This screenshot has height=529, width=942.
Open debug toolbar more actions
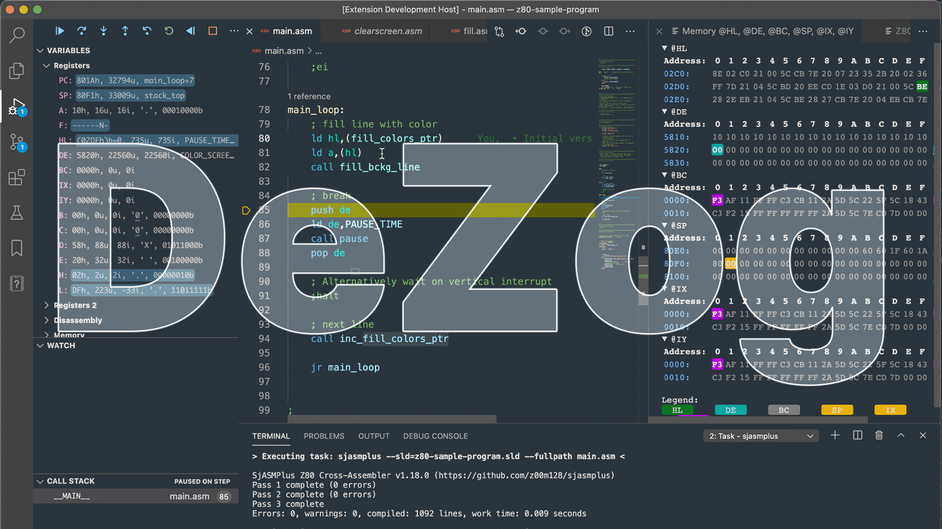point(234,31)
